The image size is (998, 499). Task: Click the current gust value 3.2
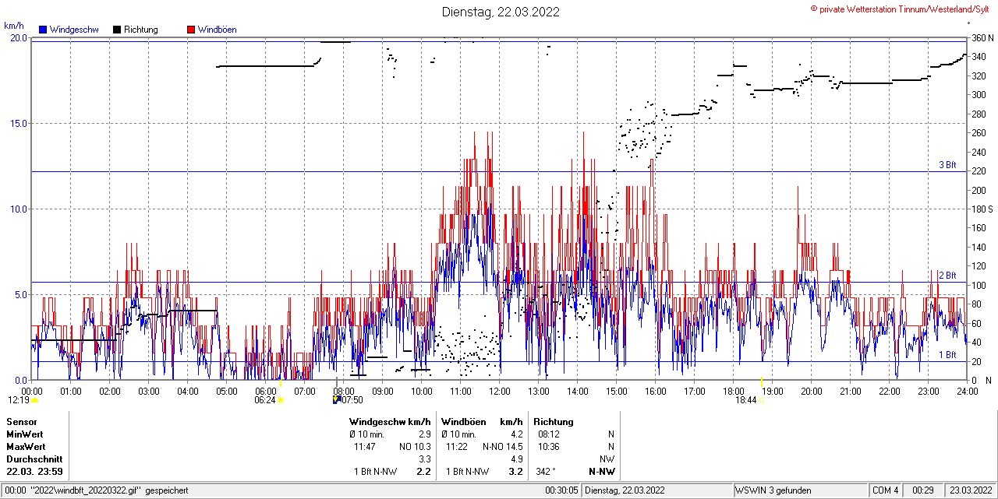point(515,472)
